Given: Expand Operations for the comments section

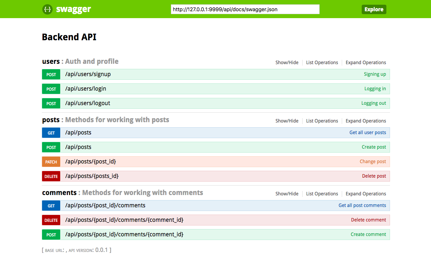Looking at the screenshot, I should click(x=366, y=194).
